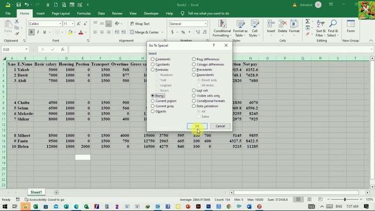Click Windows Start button
Image resolution: width=375 pixels, height=211 pixels.
pos(5,206)
